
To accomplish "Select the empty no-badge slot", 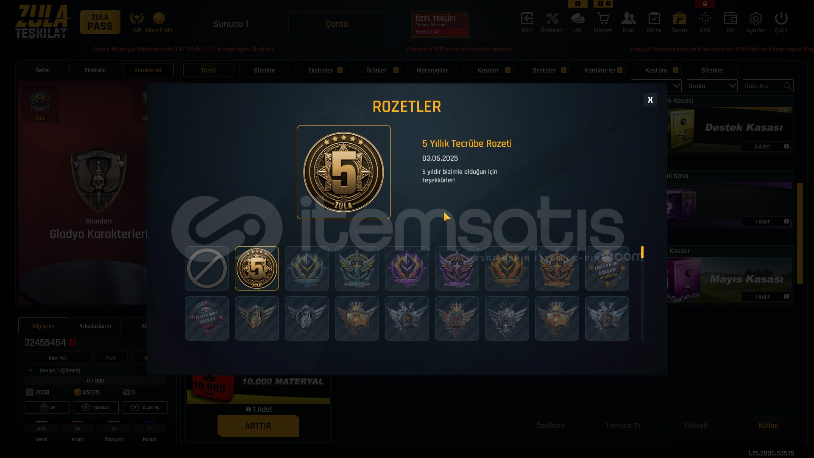I will (207, 268).
